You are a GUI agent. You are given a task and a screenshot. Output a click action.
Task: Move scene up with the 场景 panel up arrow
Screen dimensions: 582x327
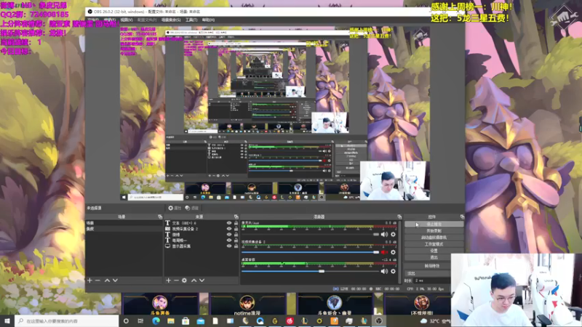point(107,280)
